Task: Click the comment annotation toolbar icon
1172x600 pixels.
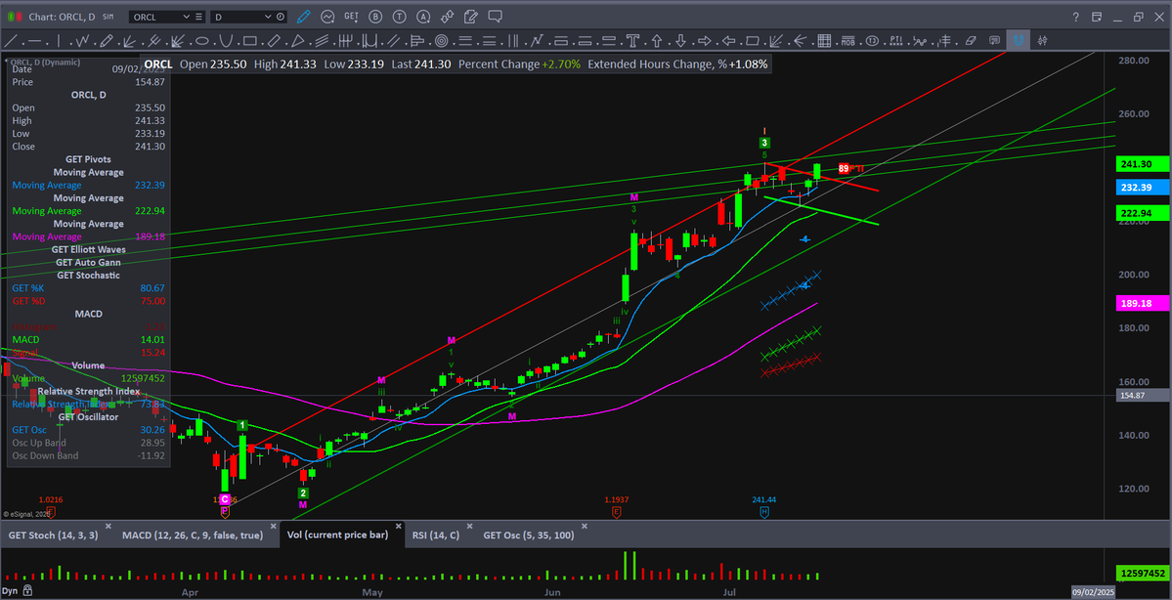Action: [994, 40]
